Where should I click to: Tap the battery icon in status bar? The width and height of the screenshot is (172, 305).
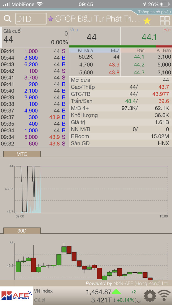click(164, 4)
